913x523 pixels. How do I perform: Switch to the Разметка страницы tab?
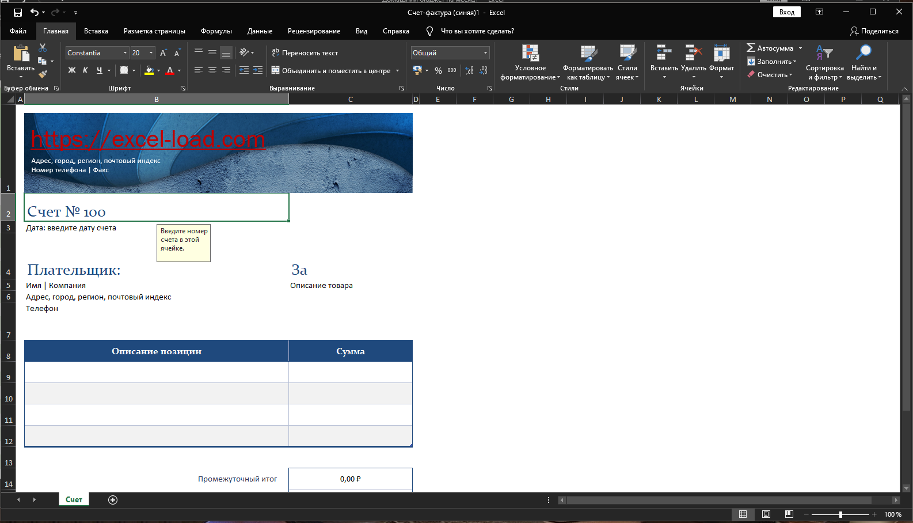click(154, 31)
